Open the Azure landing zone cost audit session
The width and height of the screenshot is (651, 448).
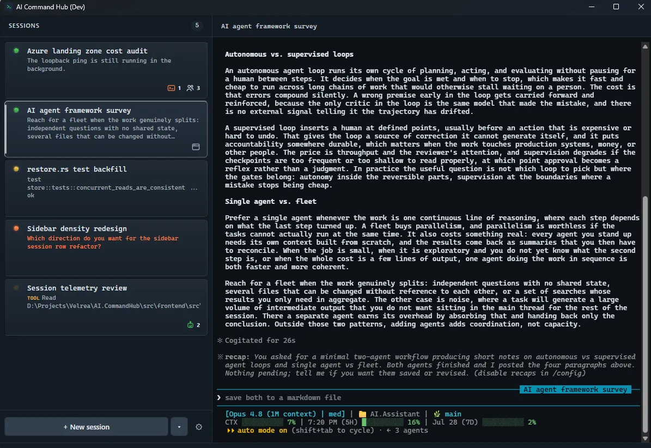coord(106,70)
